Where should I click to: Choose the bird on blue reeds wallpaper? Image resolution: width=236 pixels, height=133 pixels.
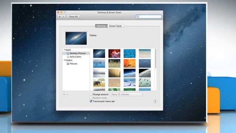click(99, 63)
